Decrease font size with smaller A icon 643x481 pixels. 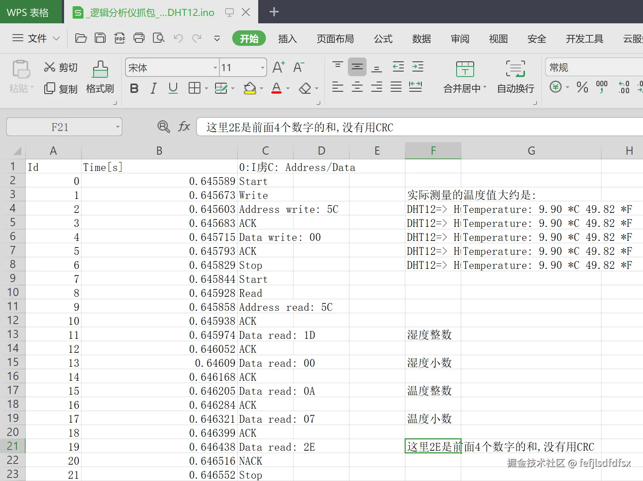click(299, 67)
